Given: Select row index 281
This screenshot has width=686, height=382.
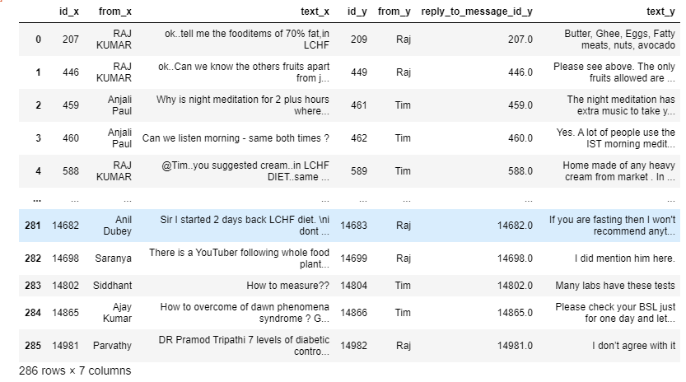Looking at the screenshot, I should [x=32, y=226].
